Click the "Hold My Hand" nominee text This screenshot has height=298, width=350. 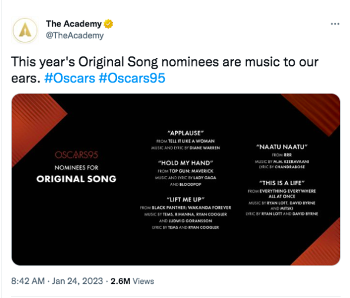185,163
